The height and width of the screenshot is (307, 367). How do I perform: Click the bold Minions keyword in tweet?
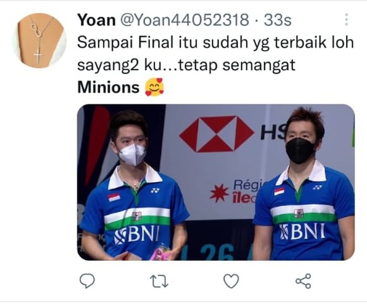coord(108,87)
